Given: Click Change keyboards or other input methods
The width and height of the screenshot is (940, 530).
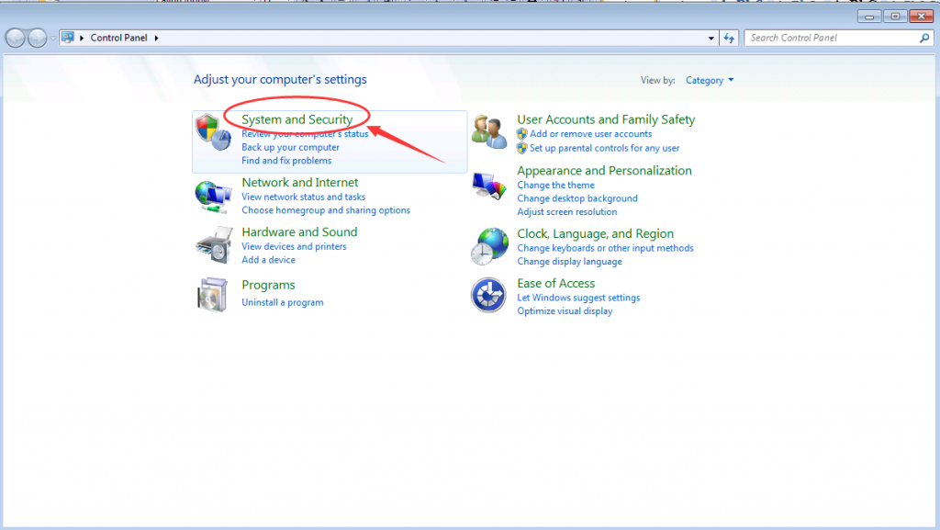Looking at the screenshot, I should click(606, 248).
